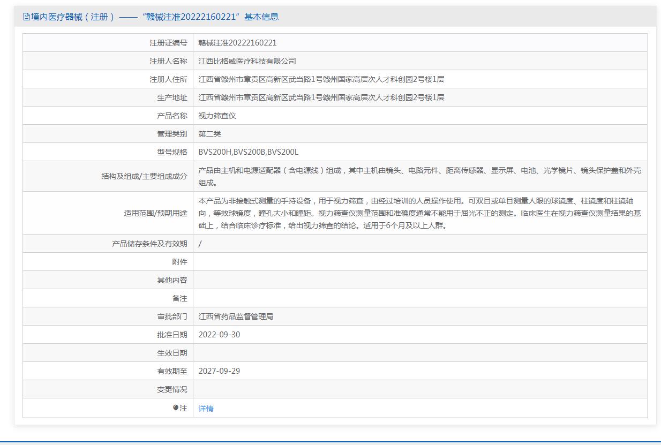Click the 注册证编号 row label
Image resolution: width=661 pixels, height=445 pixels.
(168, 43)
